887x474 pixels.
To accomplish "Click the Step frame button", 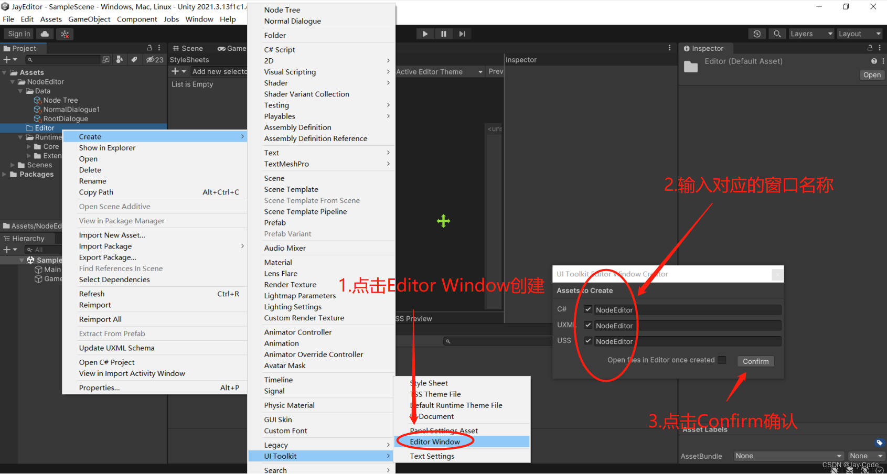I will tap(462, 34).
